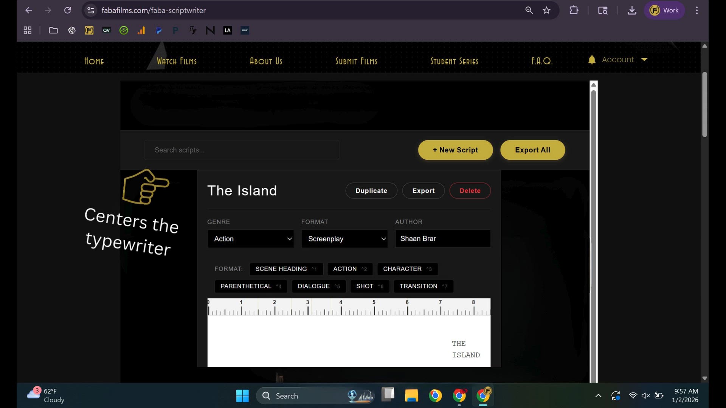Screen dimensions: 726x408
Task: Open the browser downloads icon
Action: click(632, 11)
